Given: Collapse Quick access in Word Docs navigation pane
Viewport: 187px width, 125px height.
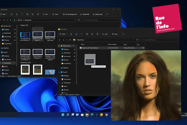Looking at the screenshot, I should 59,46.
